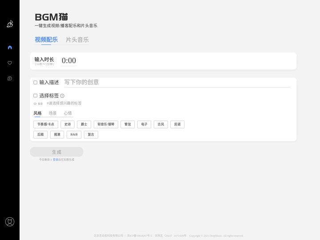Click the 0:00 duration input

[69, 60]
